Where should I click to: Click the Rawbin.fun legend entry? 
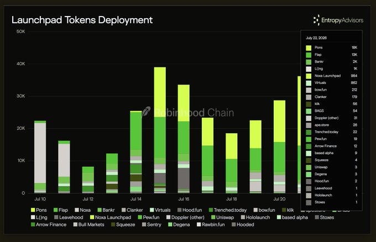tap(211, 224)
